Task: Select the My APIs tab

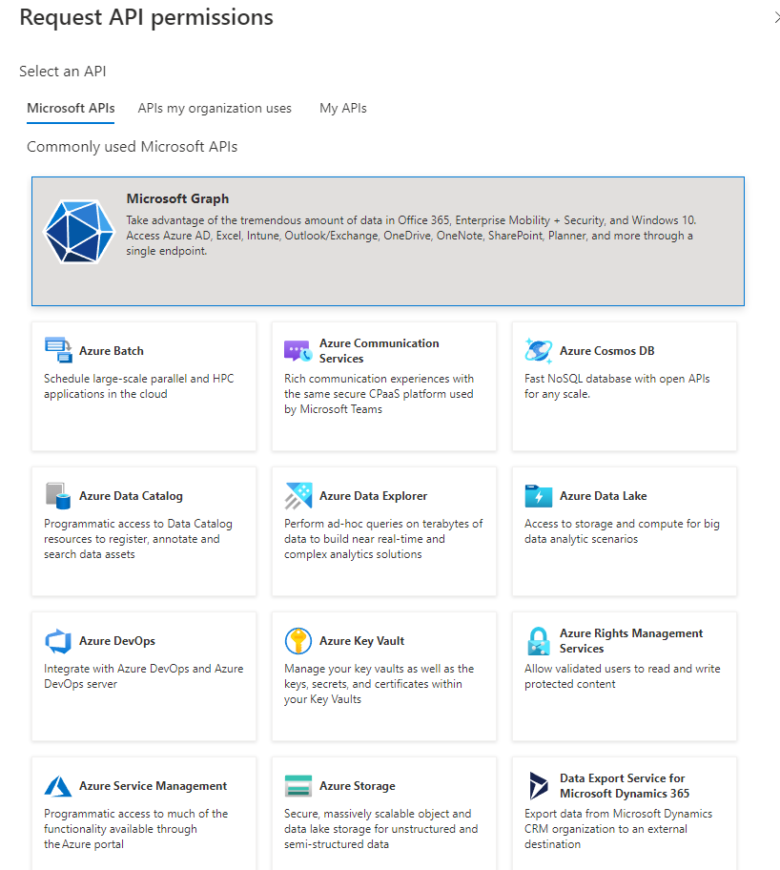Action: click(x=343, y=108)
